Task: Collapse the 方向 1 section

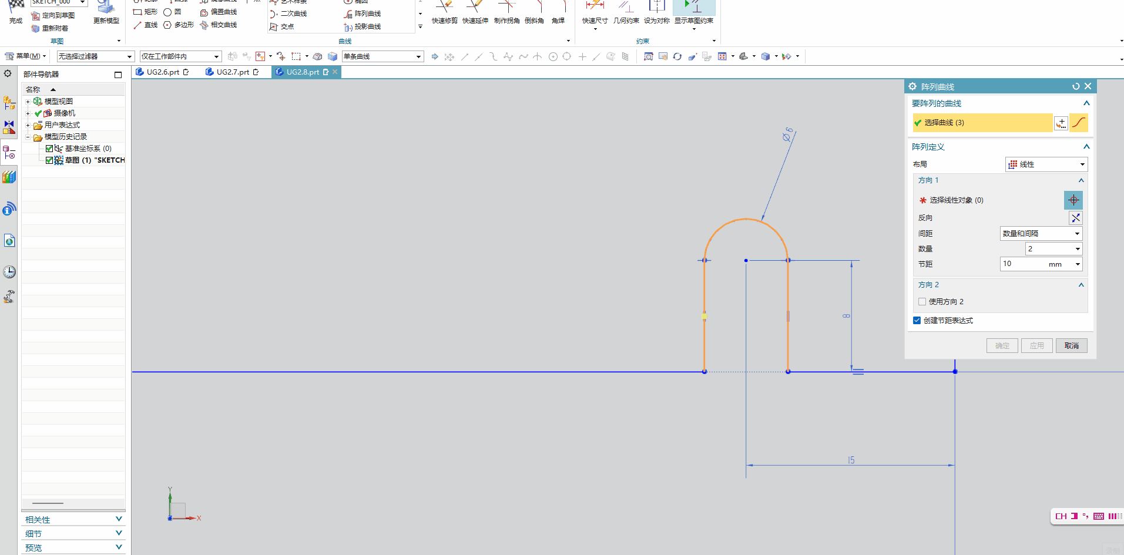Action: (x=1081, y=180)
